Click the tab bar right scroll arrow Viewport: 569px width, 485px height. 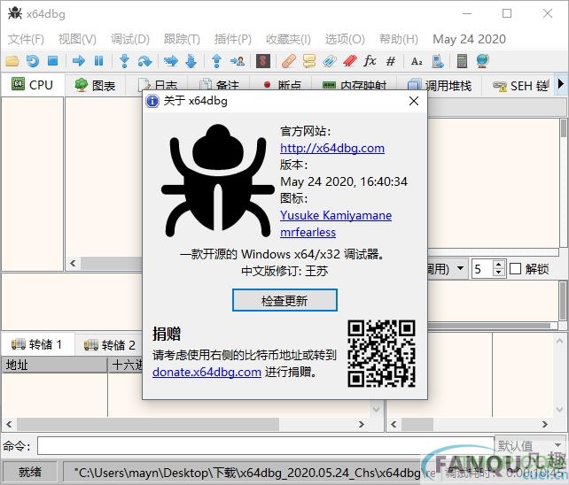(561, 84)
